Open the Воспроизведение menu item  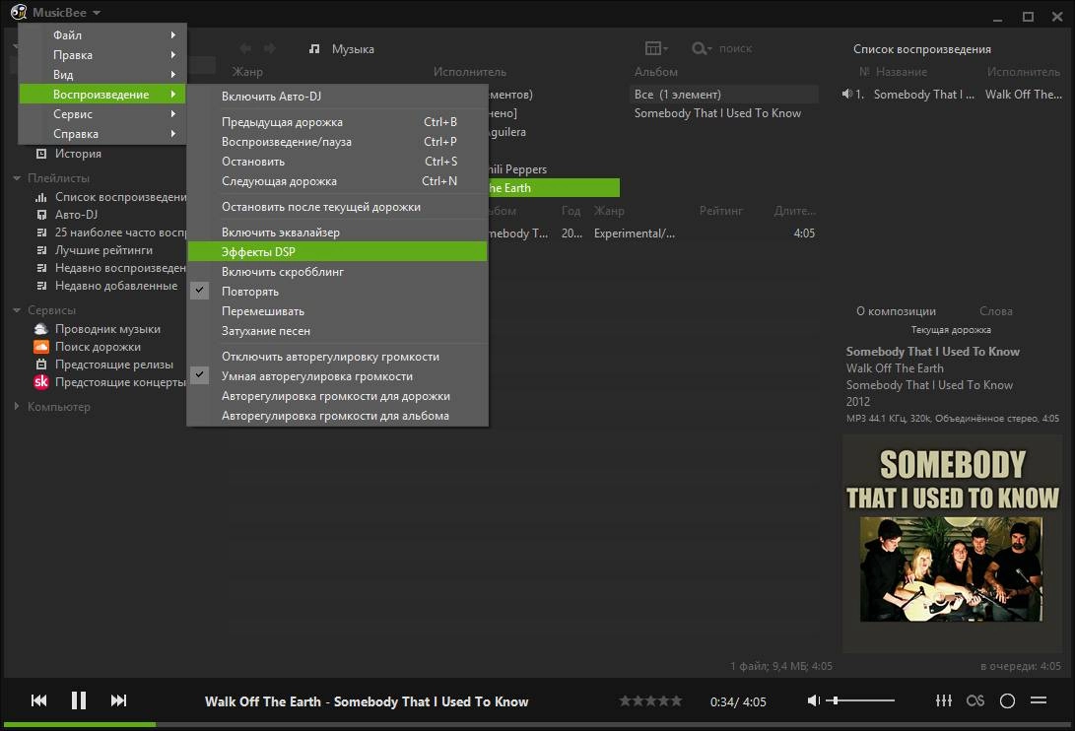102,94
